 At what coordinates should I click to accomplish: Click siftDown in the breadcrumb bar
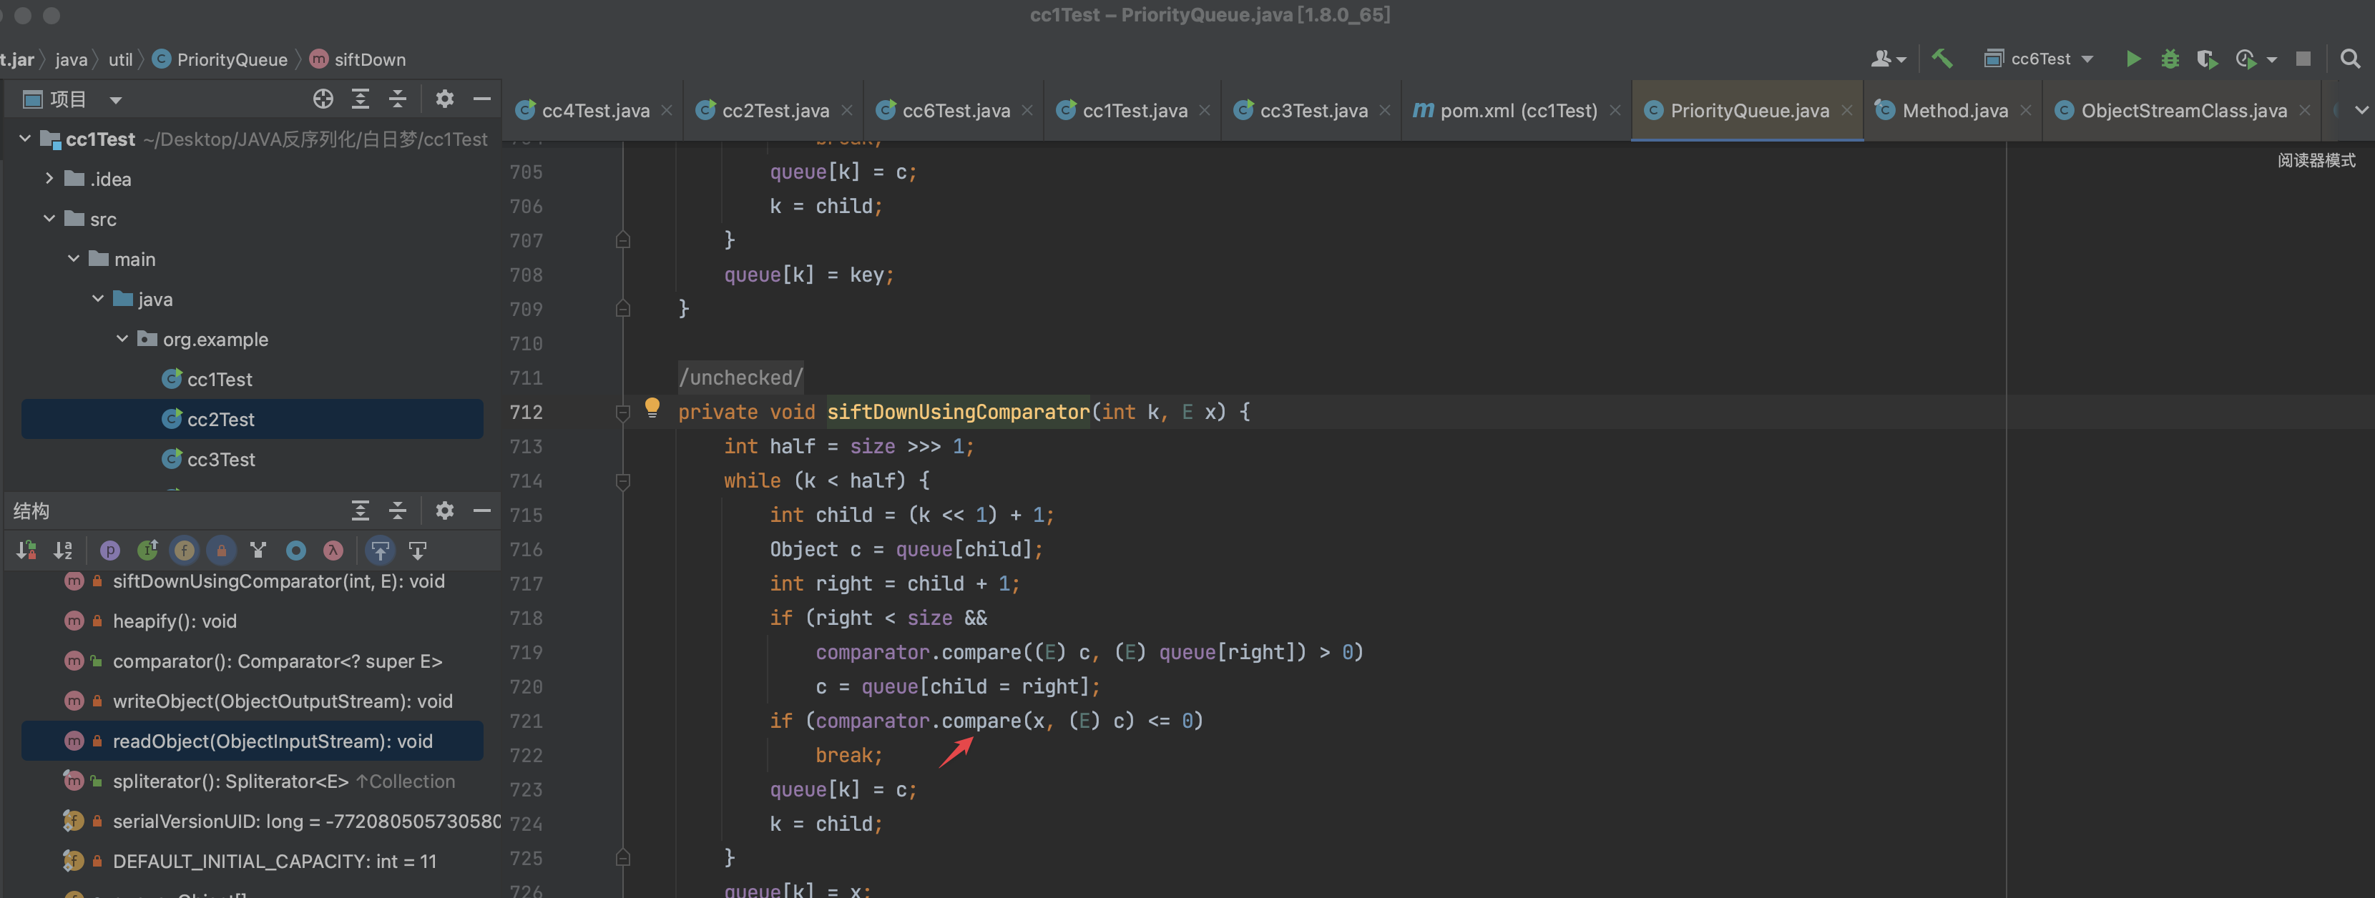[370, 59]
